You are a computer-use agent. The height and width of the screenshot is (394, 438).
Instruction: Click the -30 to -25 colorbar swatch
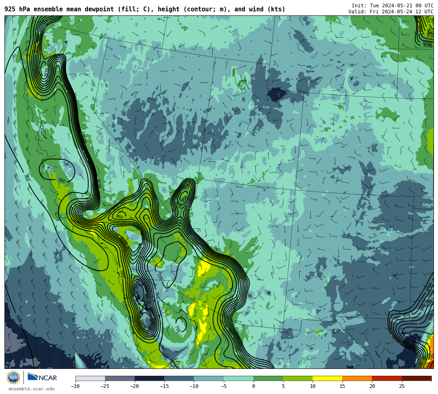click(x=90, y=378)
